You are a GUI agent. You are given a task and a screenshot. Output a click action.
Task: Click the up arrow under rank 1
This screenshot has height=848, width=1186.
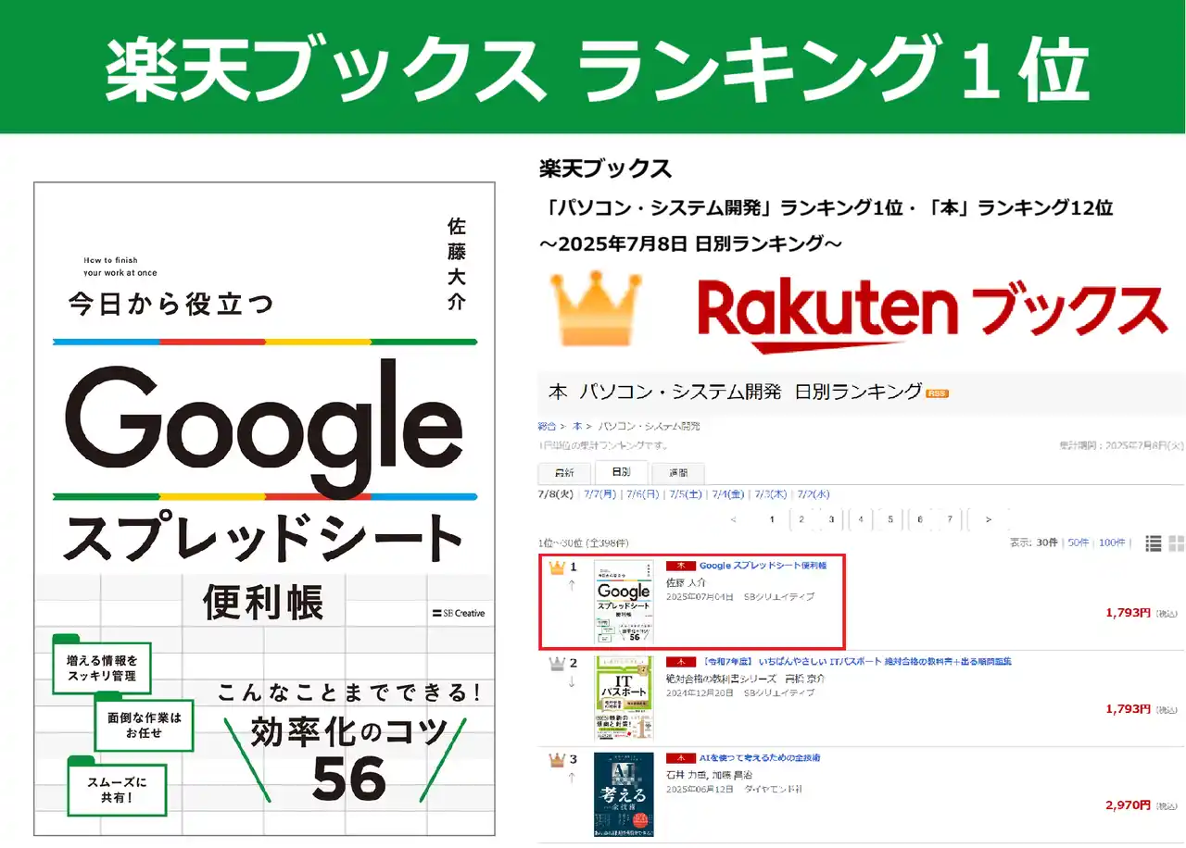(572, 585)
